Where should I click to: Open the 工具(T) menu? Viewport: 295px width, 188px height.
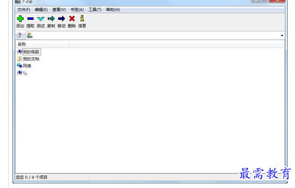(95, 10)
